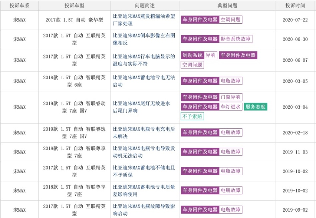Open complaint link 比亚迪宋MAX电瓶故障导致影响启动
316x218 pixels.
click(144, 210)
